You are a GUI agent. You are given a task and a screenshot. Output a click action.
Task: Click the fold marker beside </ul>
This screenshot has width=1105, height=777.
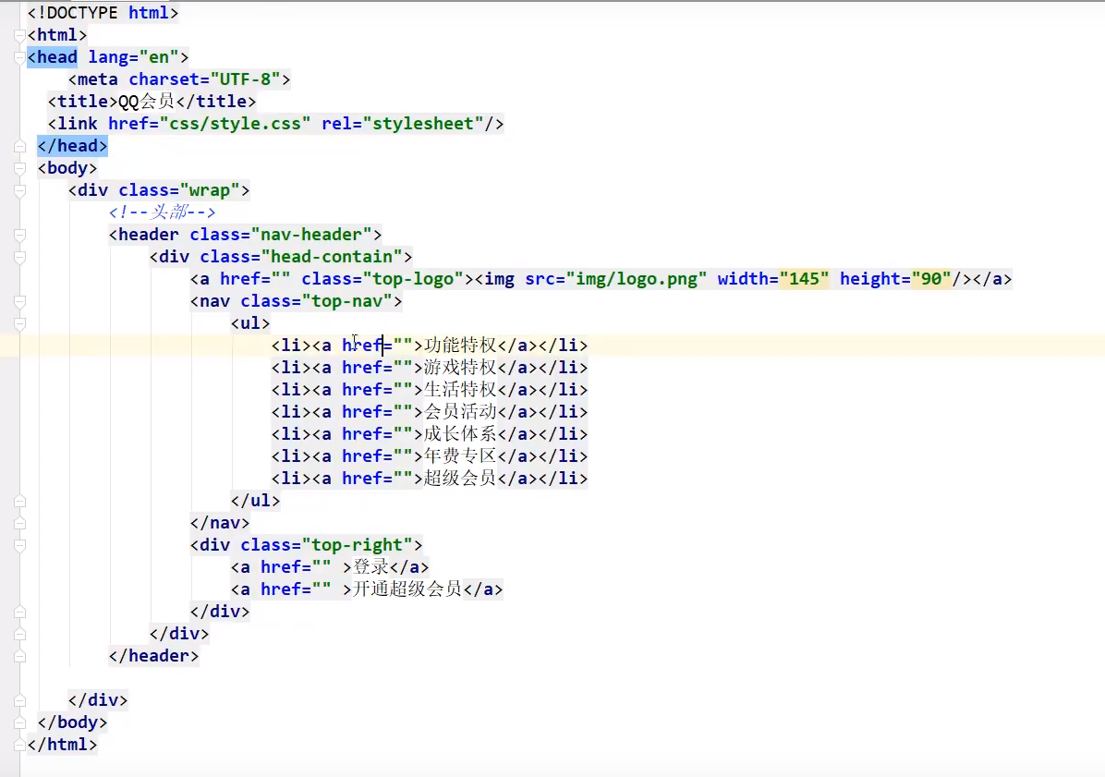tap(19, 502)
